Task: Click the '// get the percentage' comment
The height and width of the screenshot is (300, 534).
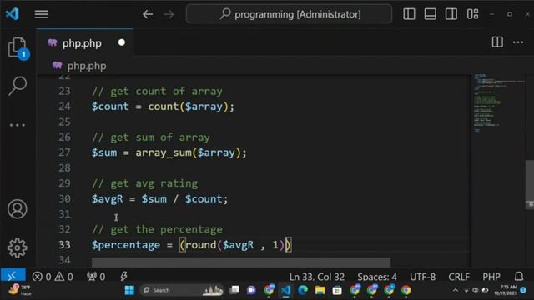Action: click(157, 230)
